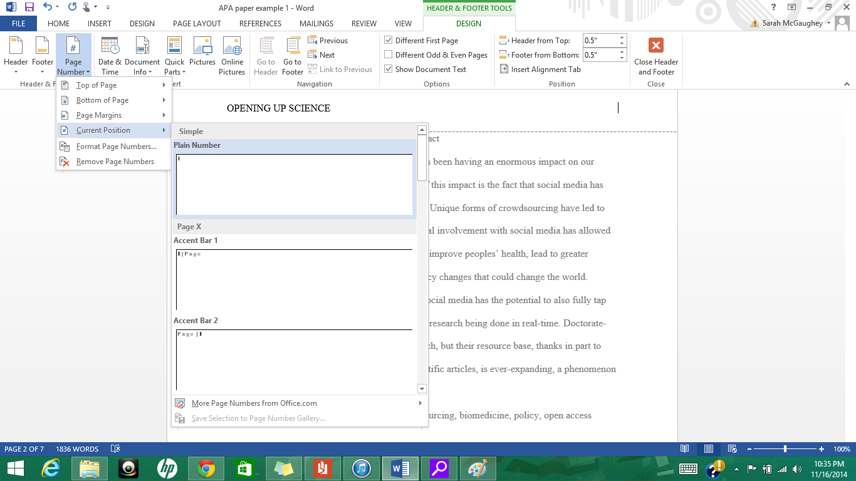Insert Online Pictures
The height and width of the screenshot is (481, 856).
pos(232,54)
